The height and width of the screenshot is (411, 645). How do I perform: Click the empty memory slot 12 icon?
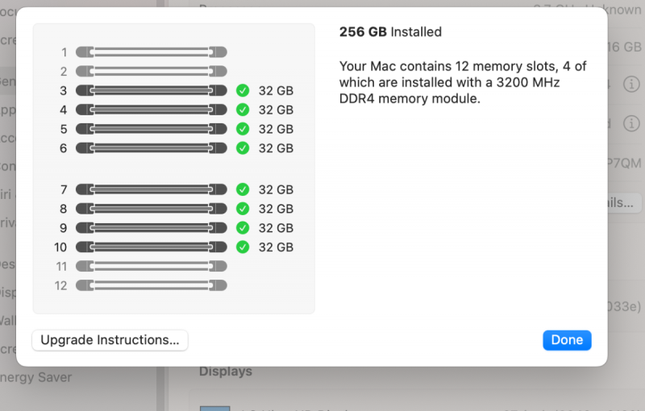pyautogui.click(x=151, y=285)
